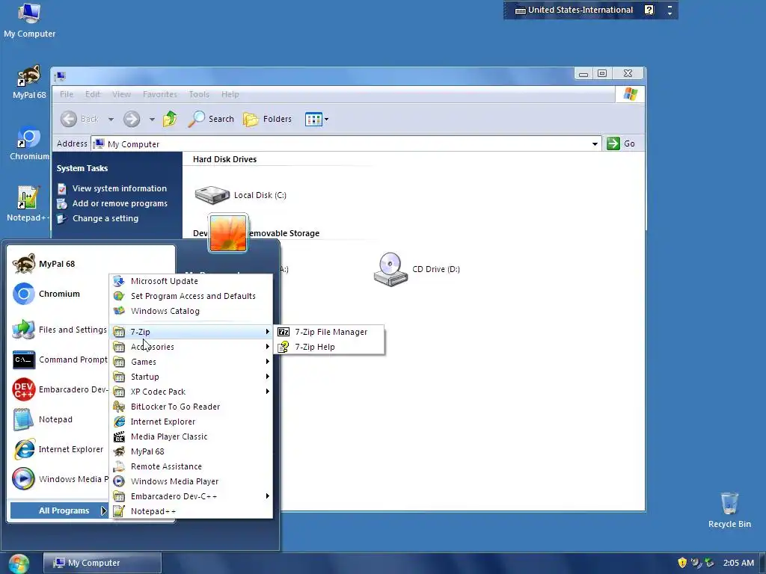Viewport: 766px width, 574px height.
Task: Click View system information link
Action: pos(112,188)
